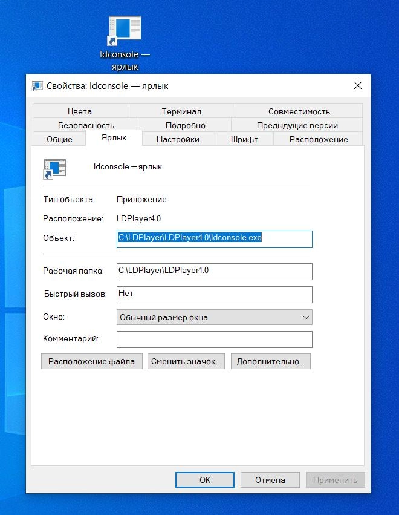Click the 'Комментарий:' label
This screenshot has width=399, height=515.
(x=71, y=339)
